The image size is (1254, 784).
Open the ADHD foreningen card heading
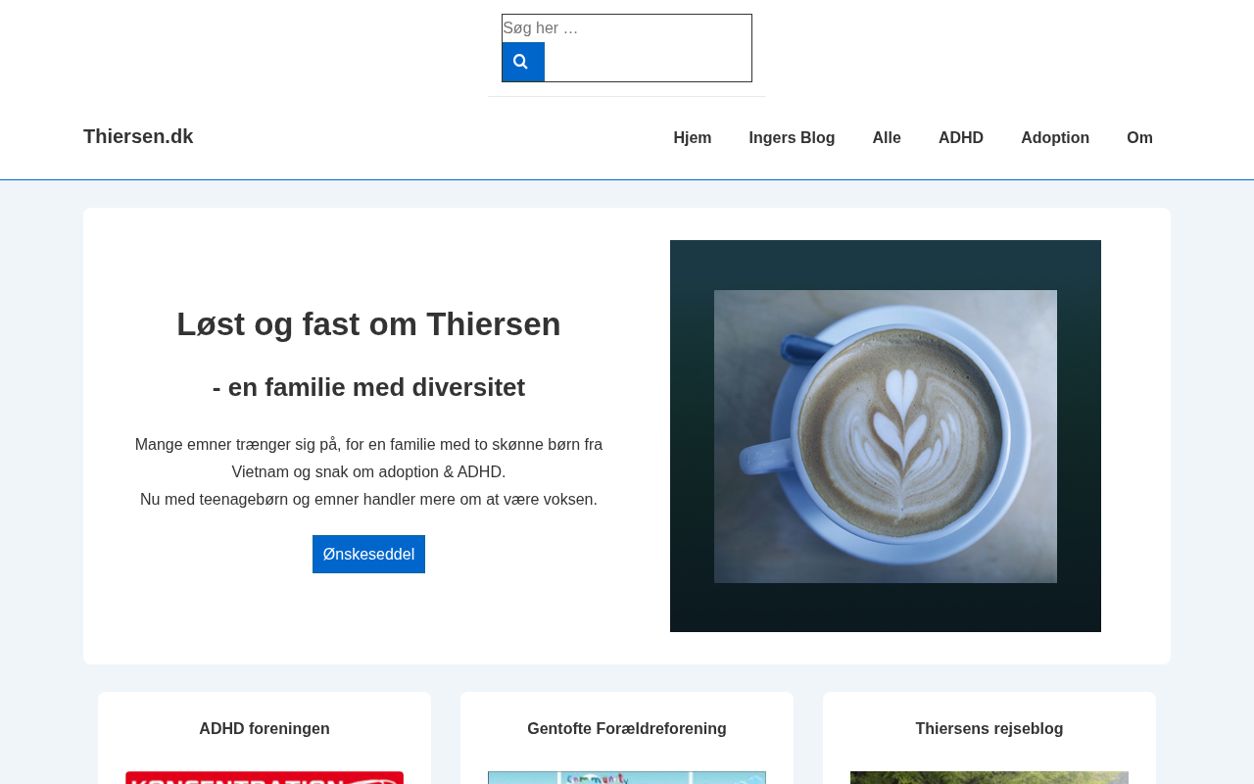click(265, 729)
